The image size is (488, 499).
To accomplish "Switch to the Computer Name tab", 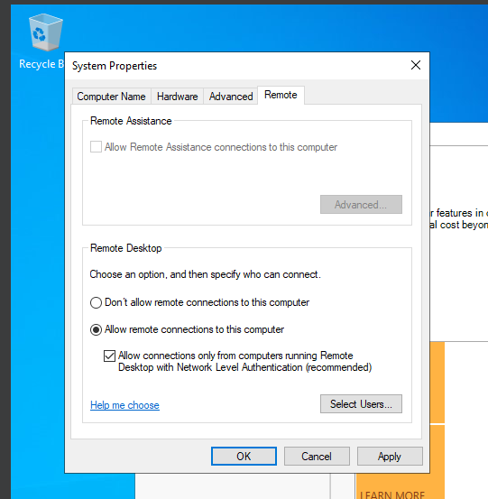I will [111, 97].
